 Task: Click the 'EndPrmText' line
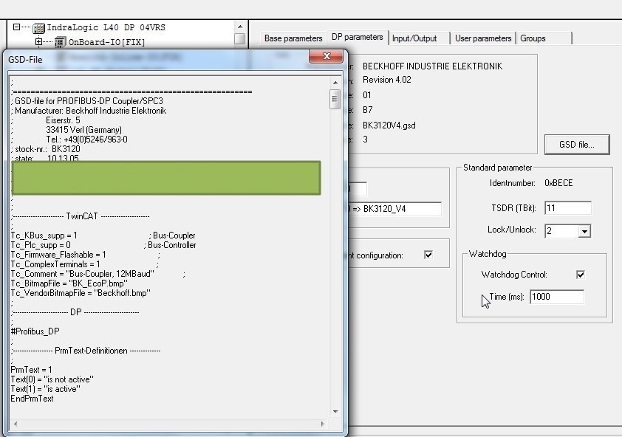pos(32,399)
